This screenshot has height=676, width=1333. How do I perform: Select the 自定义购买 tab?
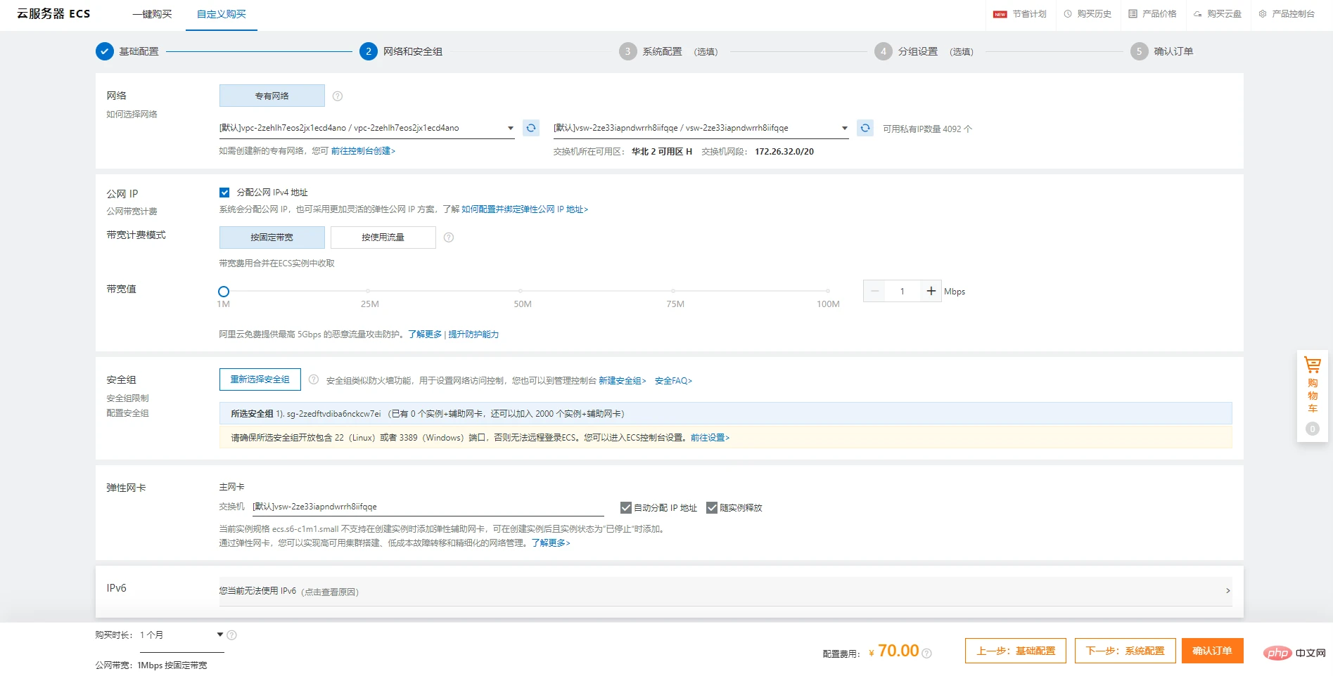click(222, 14)
